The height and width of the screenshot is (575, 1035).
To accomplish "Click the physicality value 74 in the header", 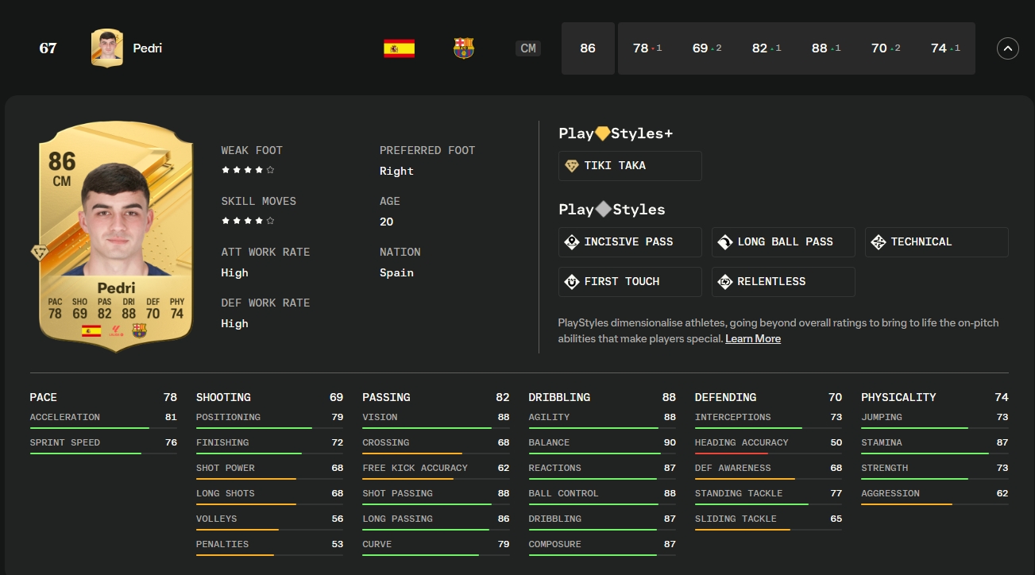I will (x=938, y=48).
